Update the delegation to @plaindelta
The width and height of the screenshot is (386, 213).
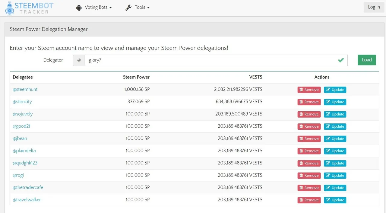pos(335,151)
